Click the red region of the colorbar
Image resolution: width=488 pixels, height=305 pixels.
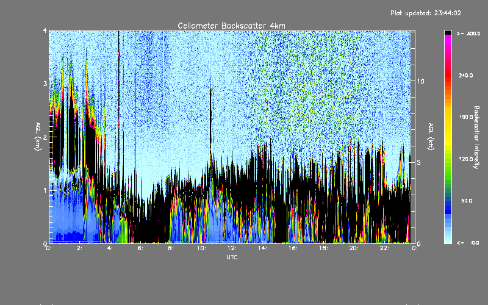pyautogui.click(x=448, y=76)
